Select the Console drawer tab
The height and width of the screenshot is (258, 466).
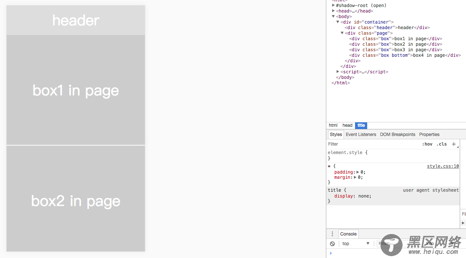348,234
